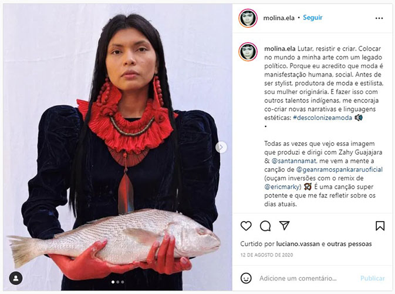Image resolution: width=395 pixels, height=294 pixels.
Task: Open @geanramospankararuoficial mention
Action: tap(339, 169)
